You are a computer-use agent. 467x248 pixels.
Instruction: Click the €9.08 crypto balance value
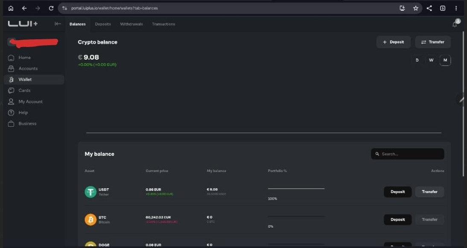point(88,57)
